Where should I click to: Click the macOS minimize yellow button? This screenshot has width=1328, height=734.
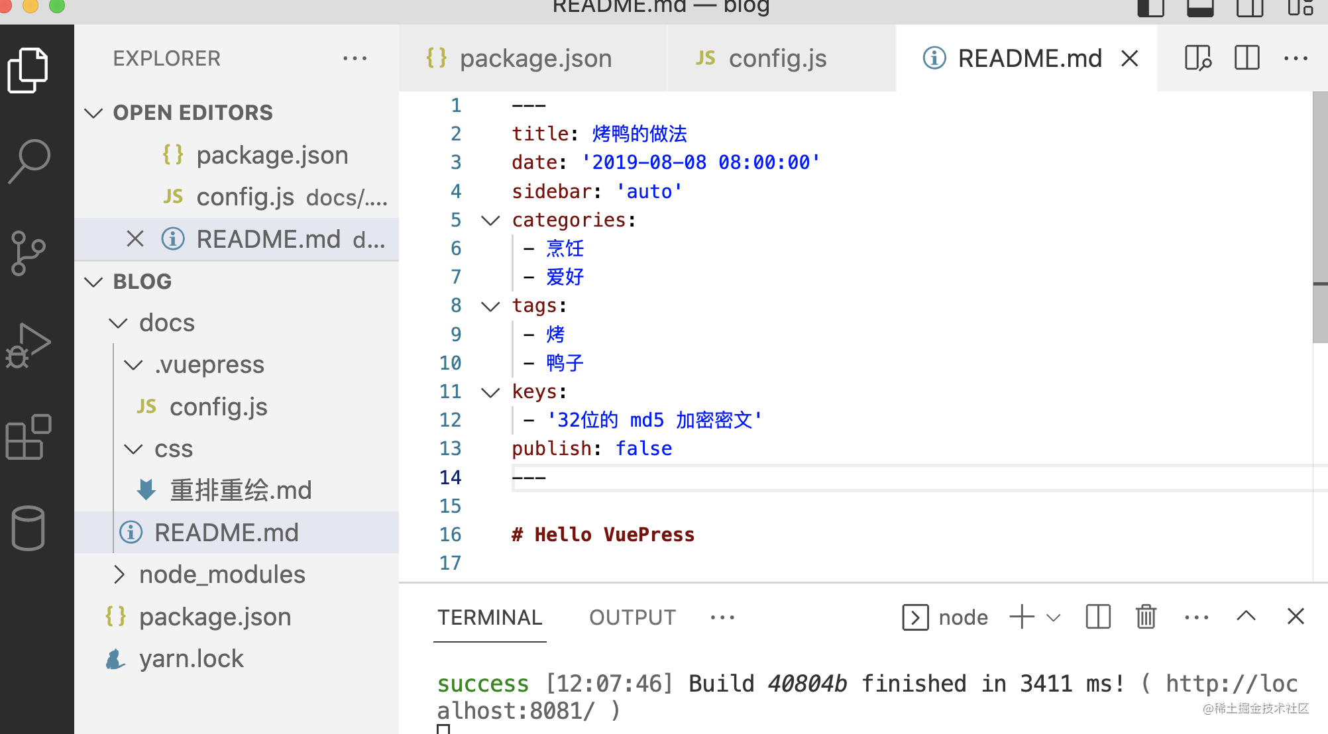(30, 5)
